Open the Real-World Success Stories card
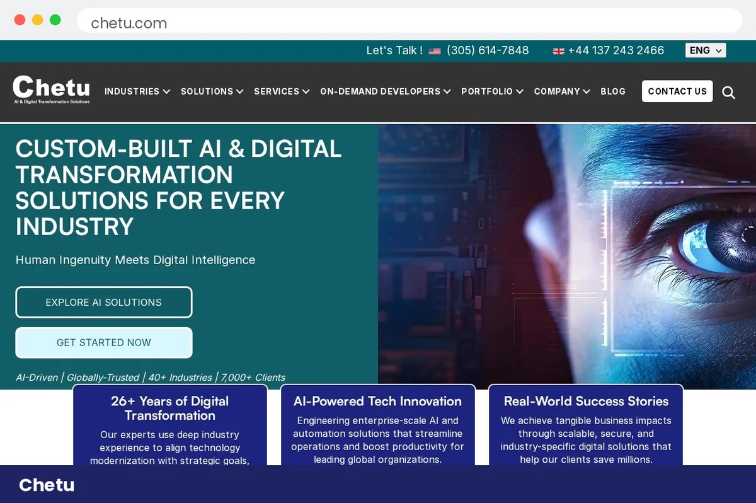Viewport: 756px width, 503px height. pos(586,425)
